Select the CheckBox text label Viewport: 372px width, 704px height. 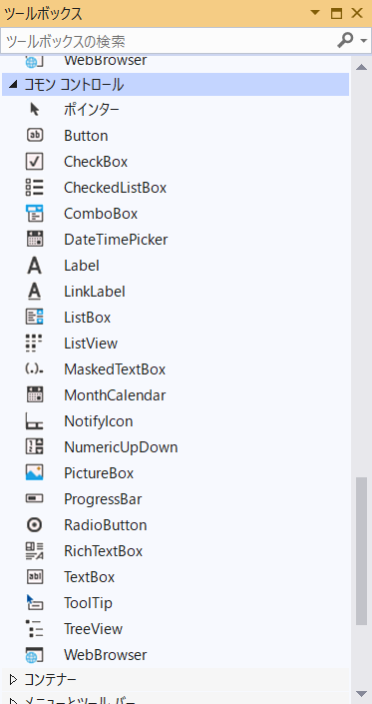(x=96, y=162)
